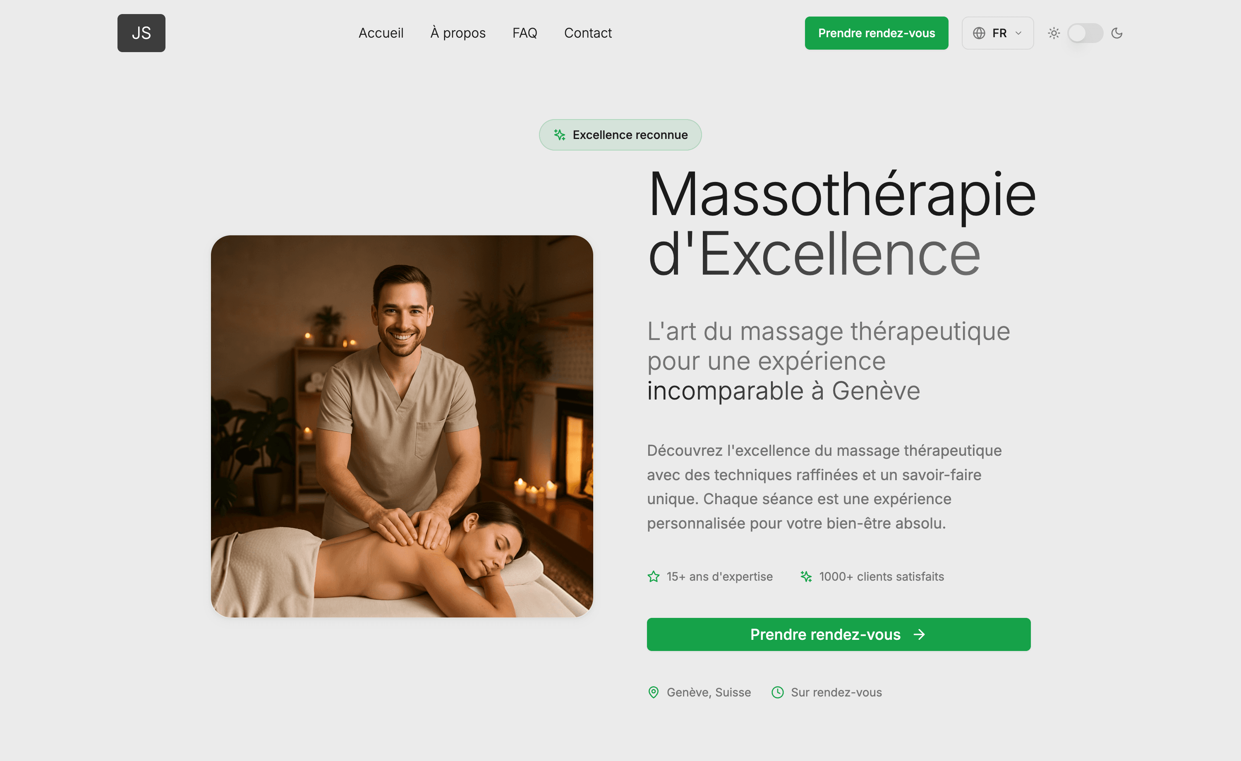This screenshot has width=1241, height=761.
Task: Click the map pin icon by Genève, Suisse
Action: pyautogui.click(x=653, y=692)
